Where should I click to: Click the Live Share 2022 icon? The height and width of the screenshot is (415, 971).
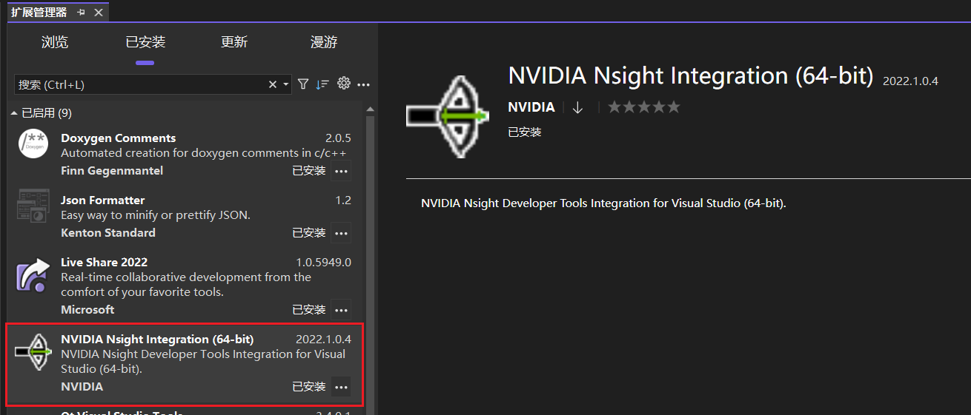pos(33,277)
